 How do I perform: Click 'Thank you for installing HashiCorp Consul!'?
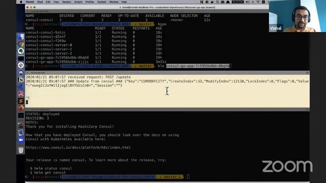[70, 127]
